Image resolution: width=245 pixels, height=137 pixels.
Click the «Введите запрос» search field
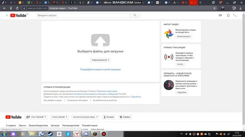tap(83, 15)
